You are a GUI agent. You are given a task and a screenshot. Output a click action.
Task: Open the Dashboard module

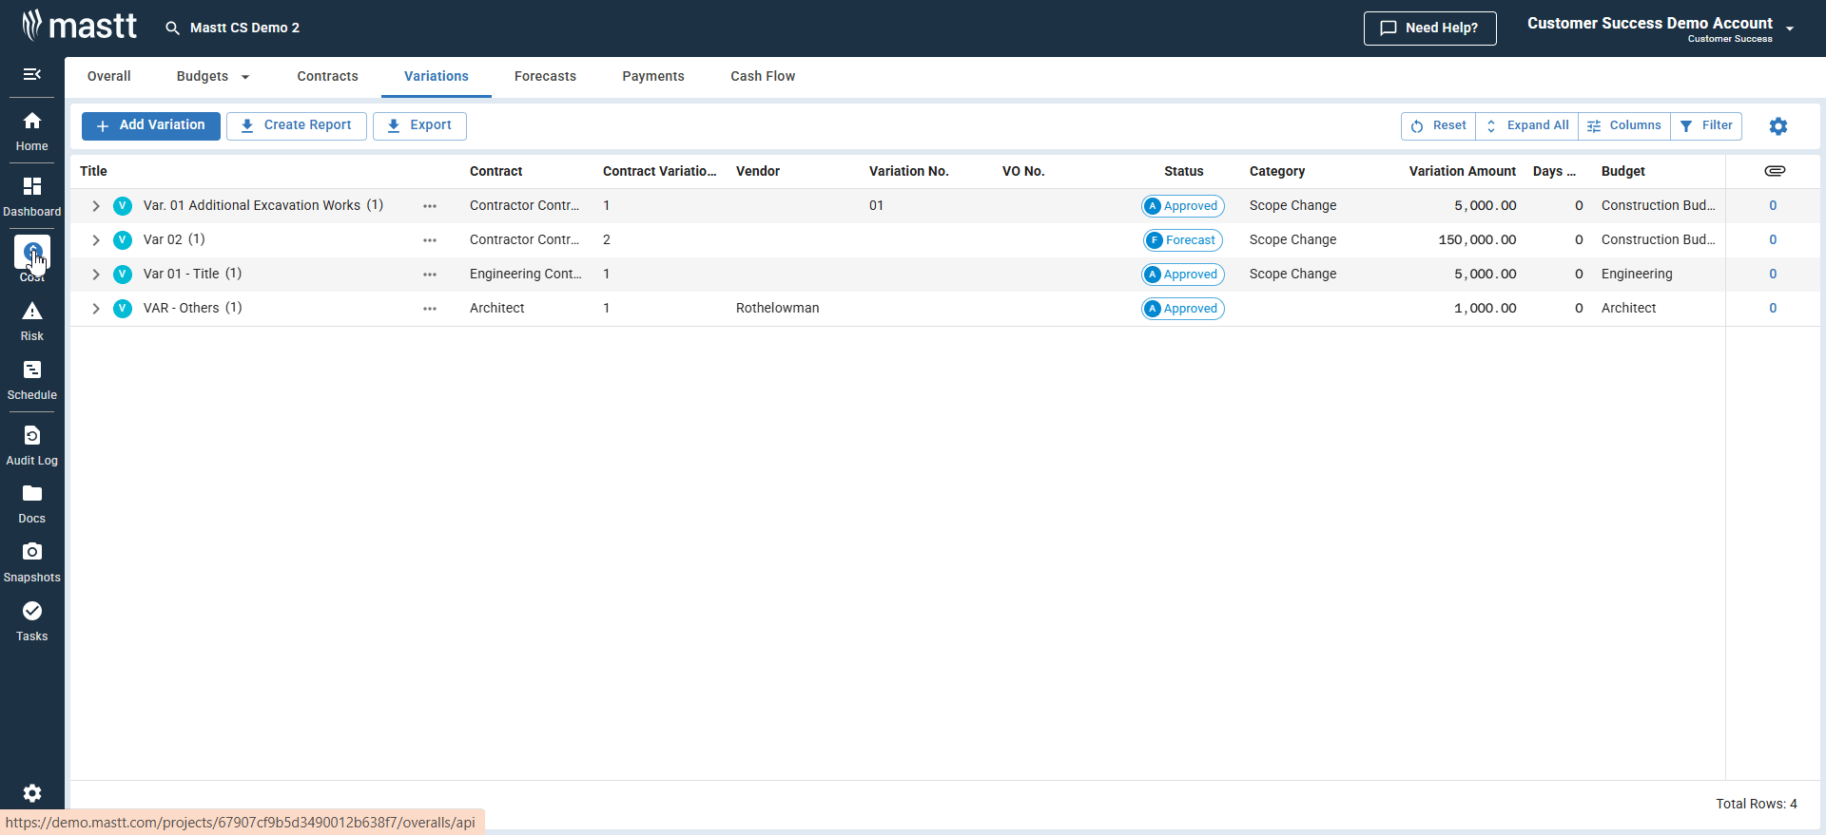pos(31,196)
